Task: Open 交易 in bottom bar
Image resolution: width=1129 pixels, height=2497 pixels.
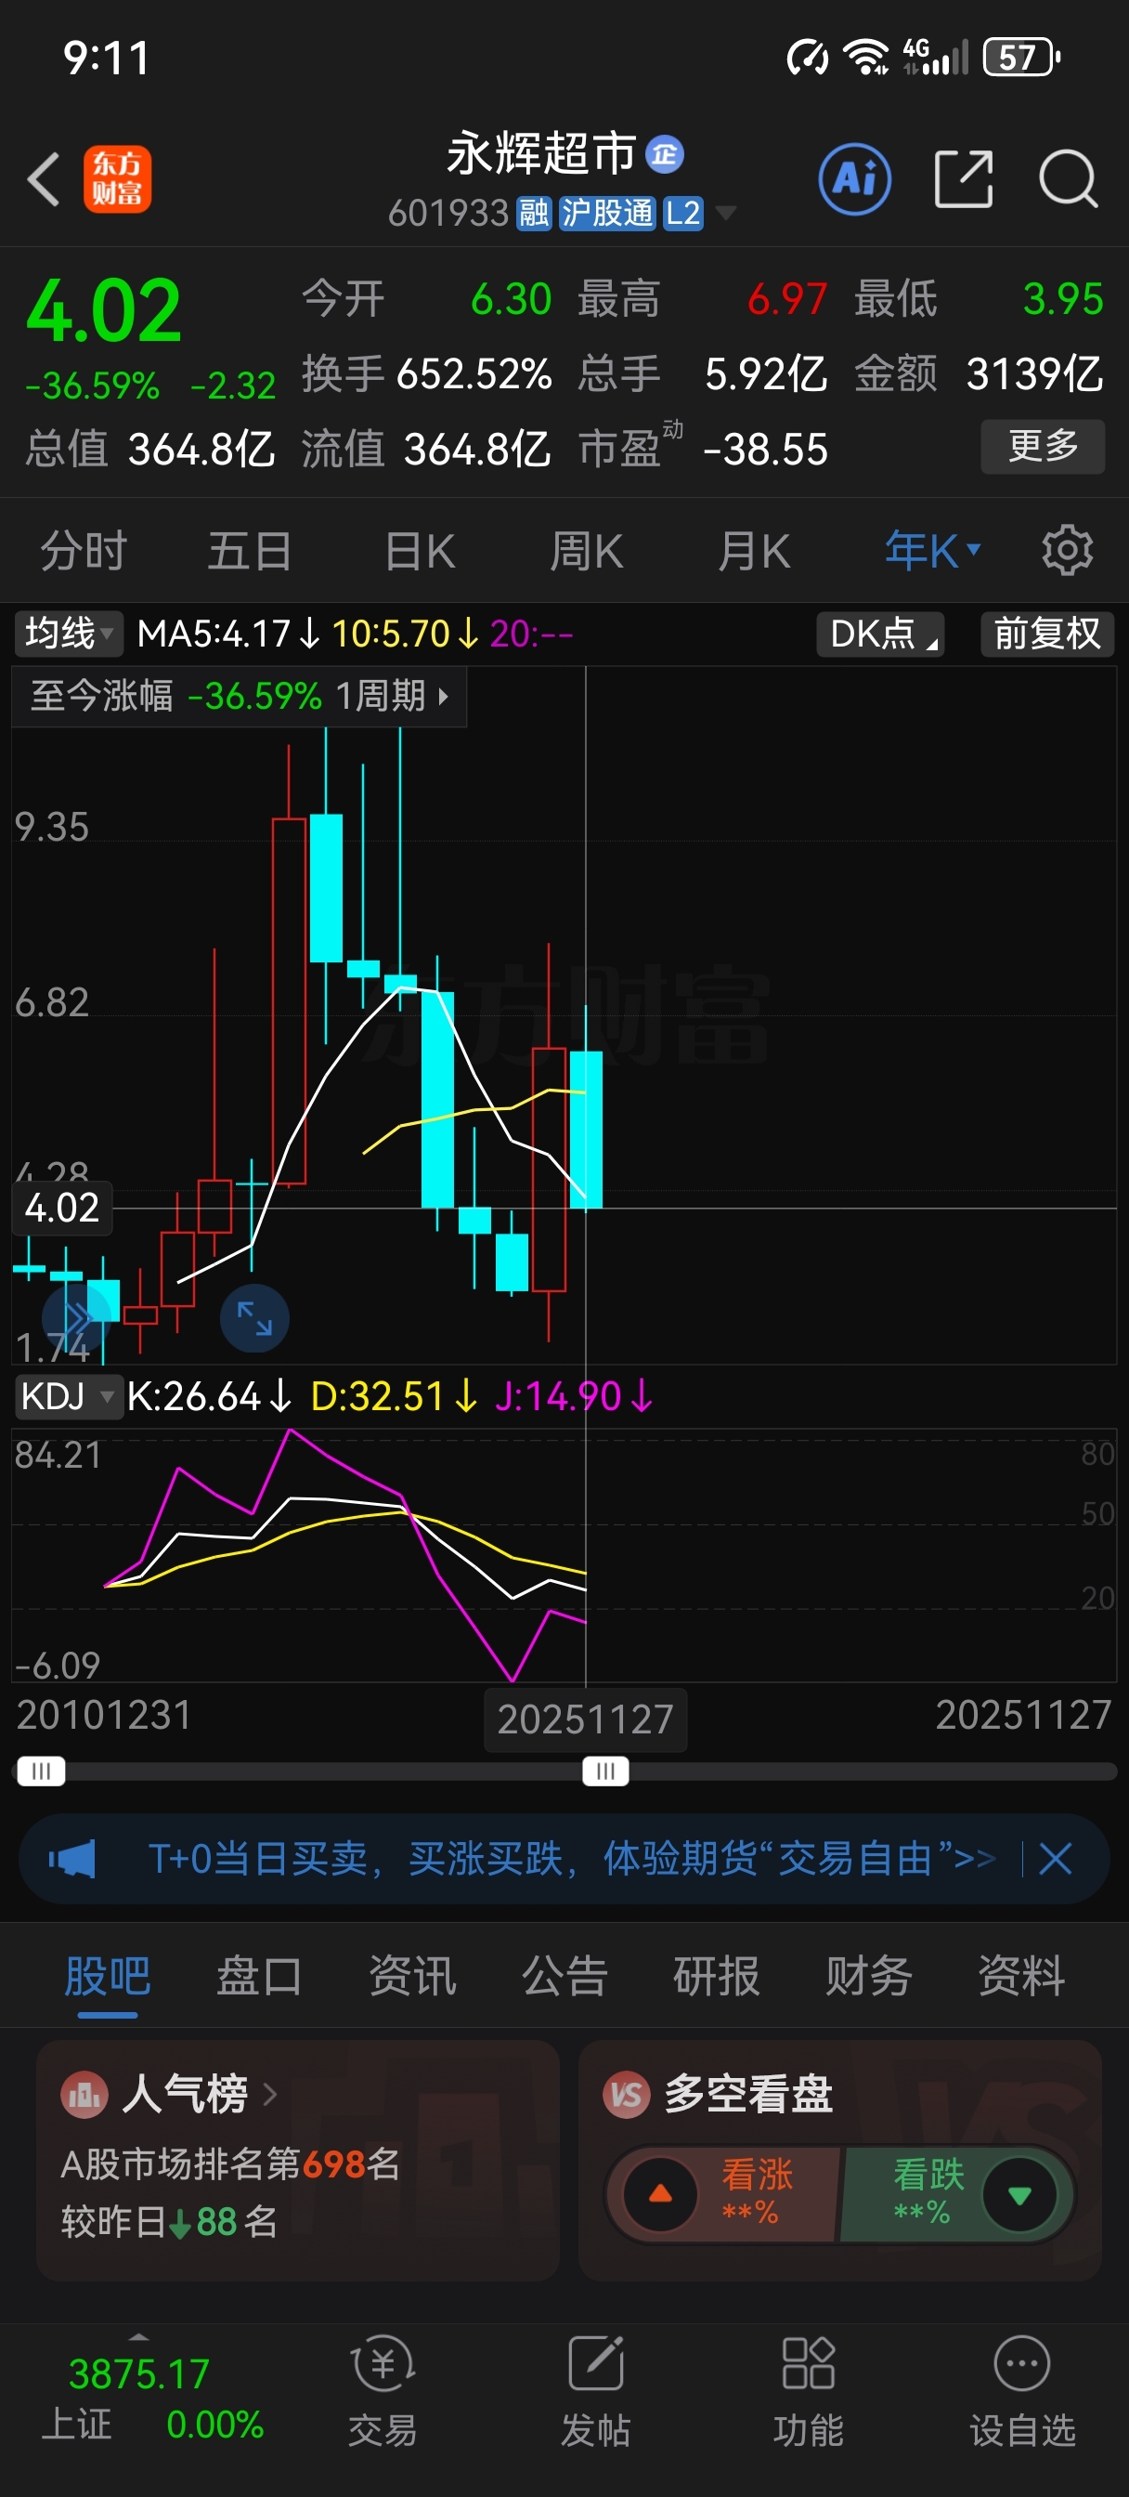Action: tap(383, 2389)
